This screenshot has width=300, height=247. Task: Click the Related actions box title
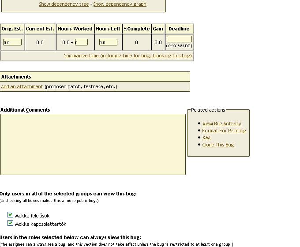click(208, 110)
